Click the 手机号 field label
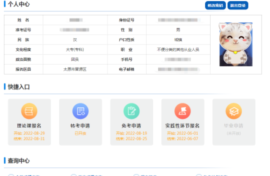The image size is (270, 176). [127, 59]
